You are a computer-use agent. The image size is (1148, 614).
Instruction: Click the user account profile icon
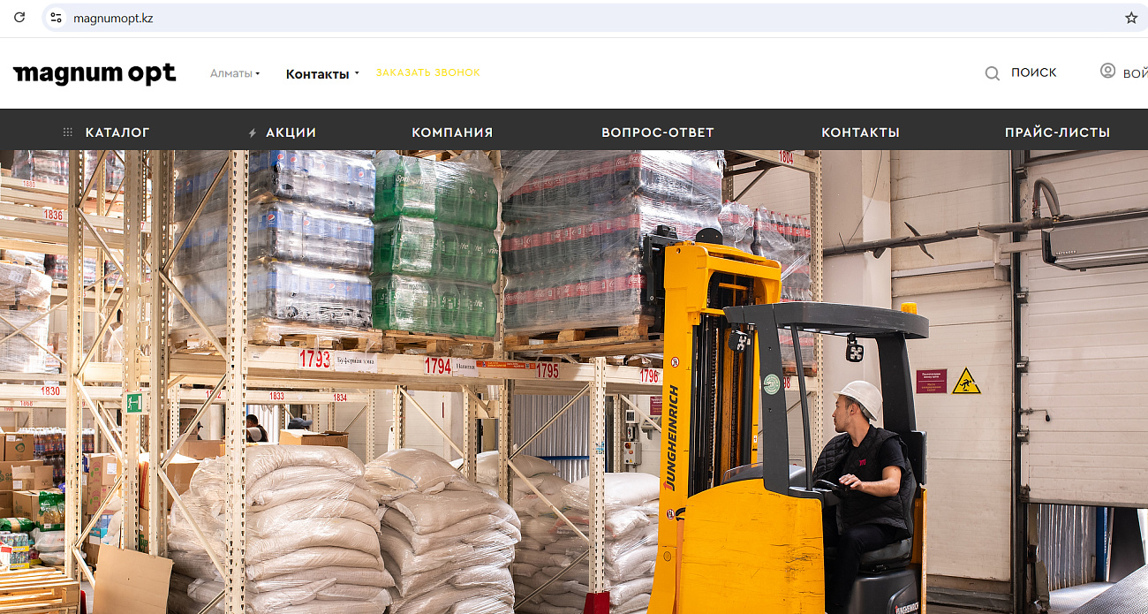pyautogui.click(x=1107, y=71)
